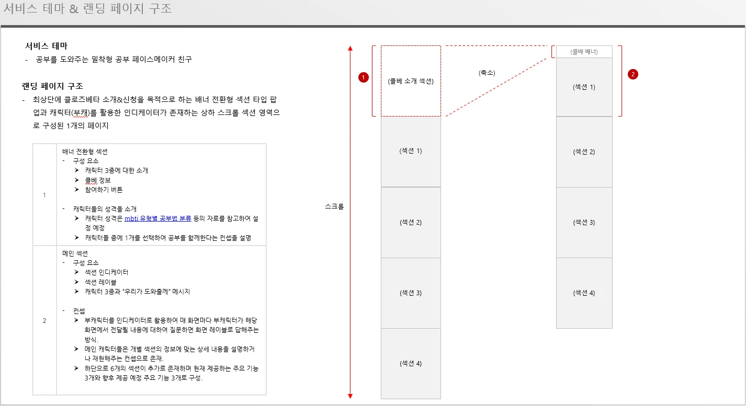Viewport: 746px width, 406px height.
Task: Click the bullet starting 하단으로 6개의 섹션이
Action: [172, 373]
